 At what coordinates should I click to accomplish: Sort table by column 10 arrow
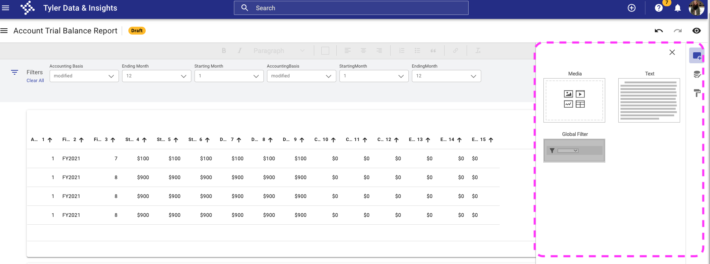(x=334, y=140)
